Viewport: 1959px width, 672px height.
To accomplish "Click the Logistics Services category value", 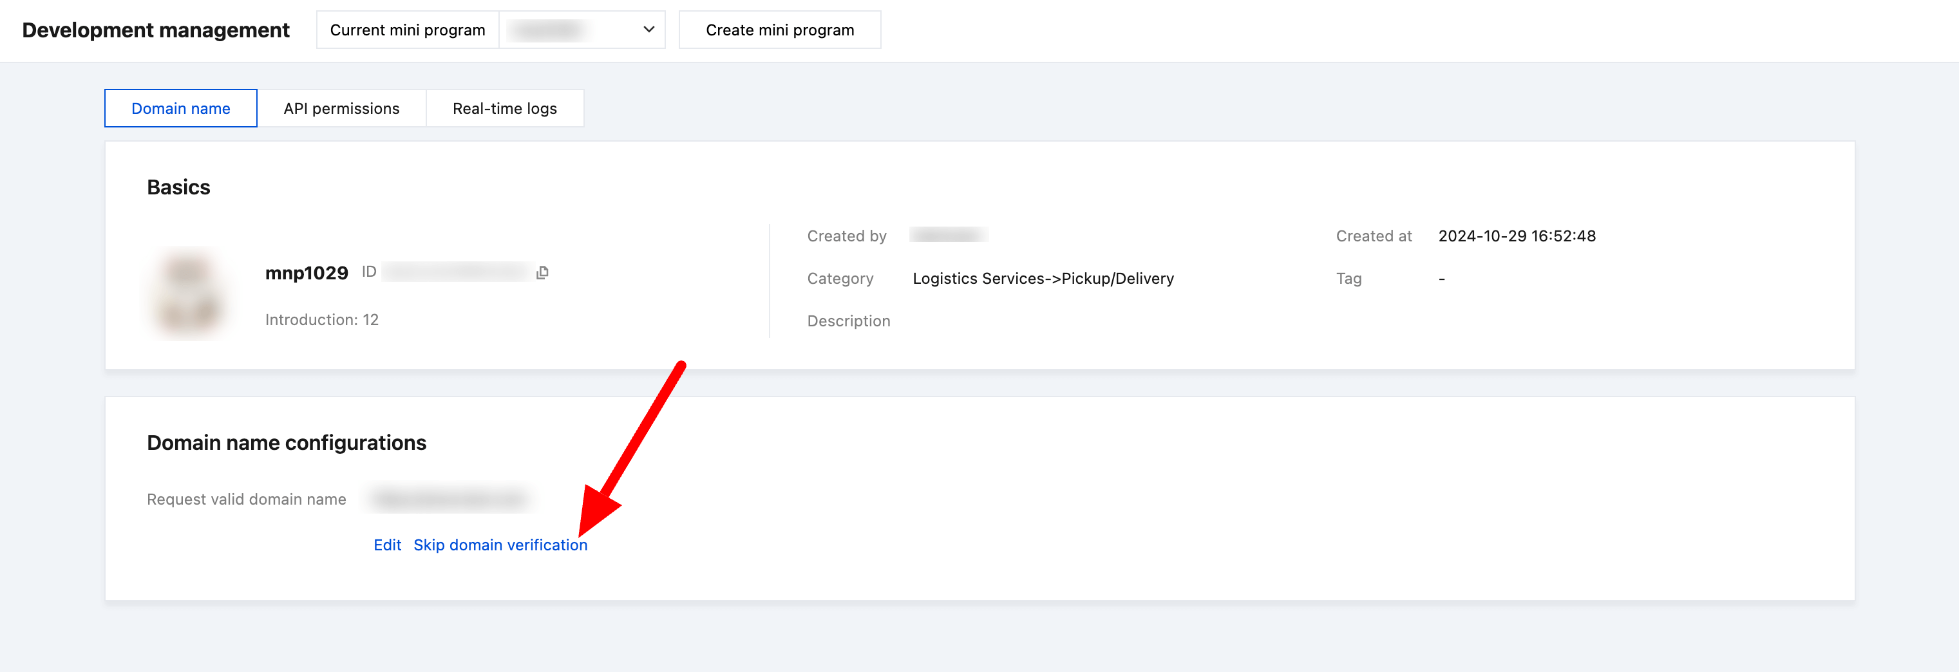I will pyautogui.click(x=1043, y=278).
